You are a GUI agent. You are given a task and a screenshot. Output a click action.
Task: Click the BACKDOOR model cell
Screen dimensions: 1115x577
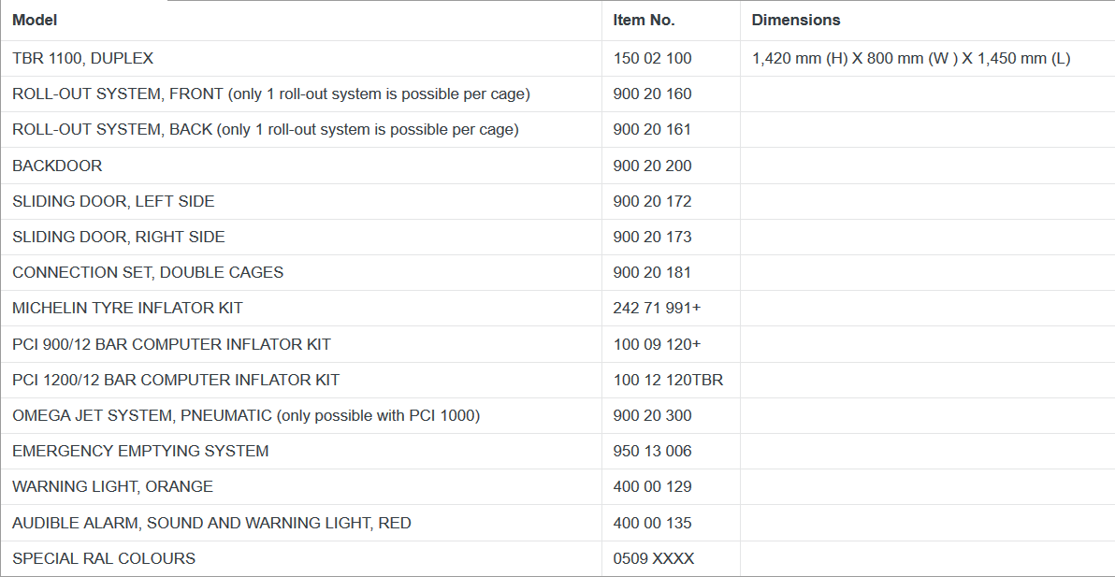coord(57,166)
